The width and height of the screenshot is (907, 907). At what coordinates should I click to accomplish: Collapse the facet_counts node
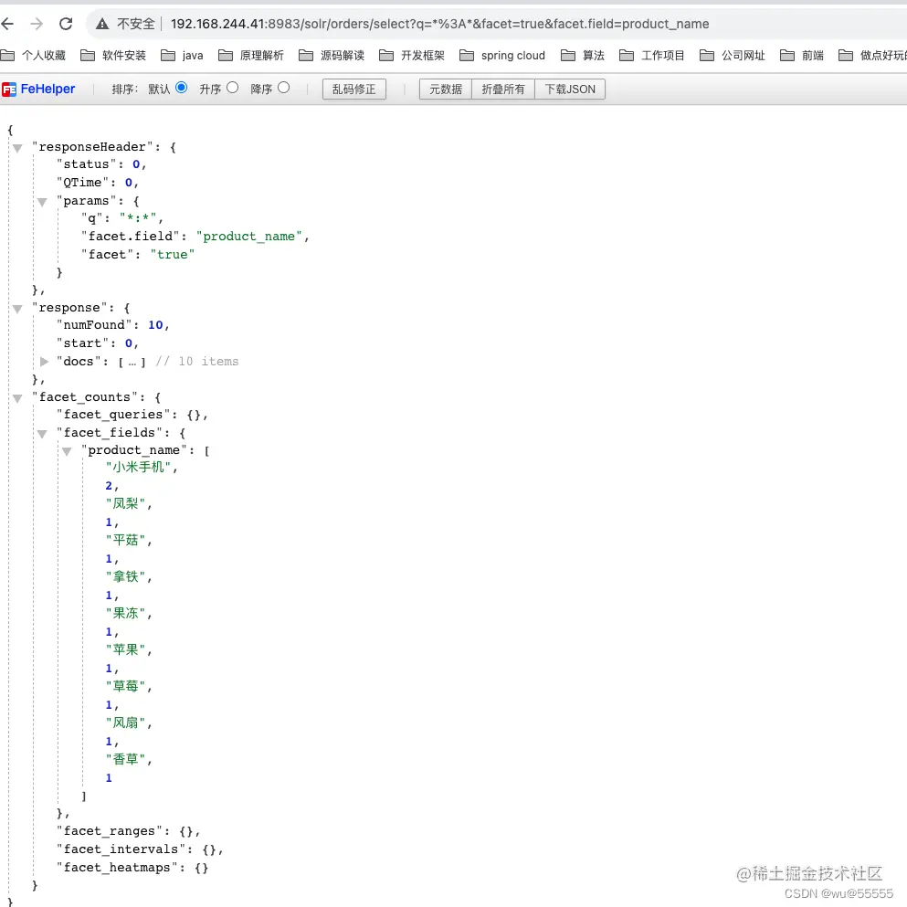(x=18, y=398)
